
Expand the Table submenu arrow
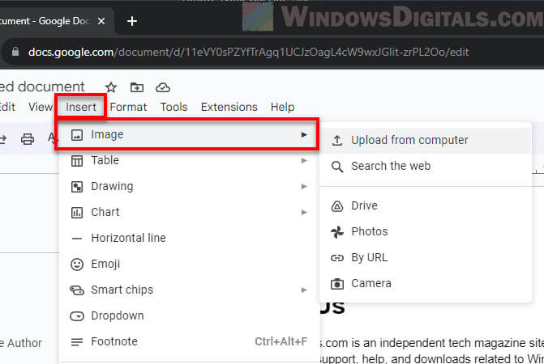304,160
